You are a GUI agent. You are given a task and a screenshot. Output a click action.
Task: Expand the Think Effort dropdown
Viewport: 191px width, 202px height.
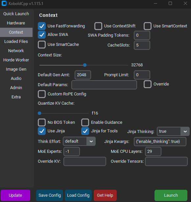[x=79, y=141]
